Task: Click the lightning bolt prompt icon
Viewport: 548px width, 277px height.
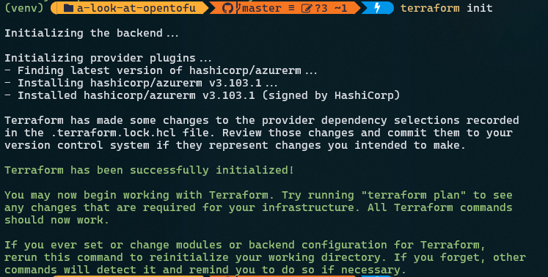Action: tap(377, 7)
